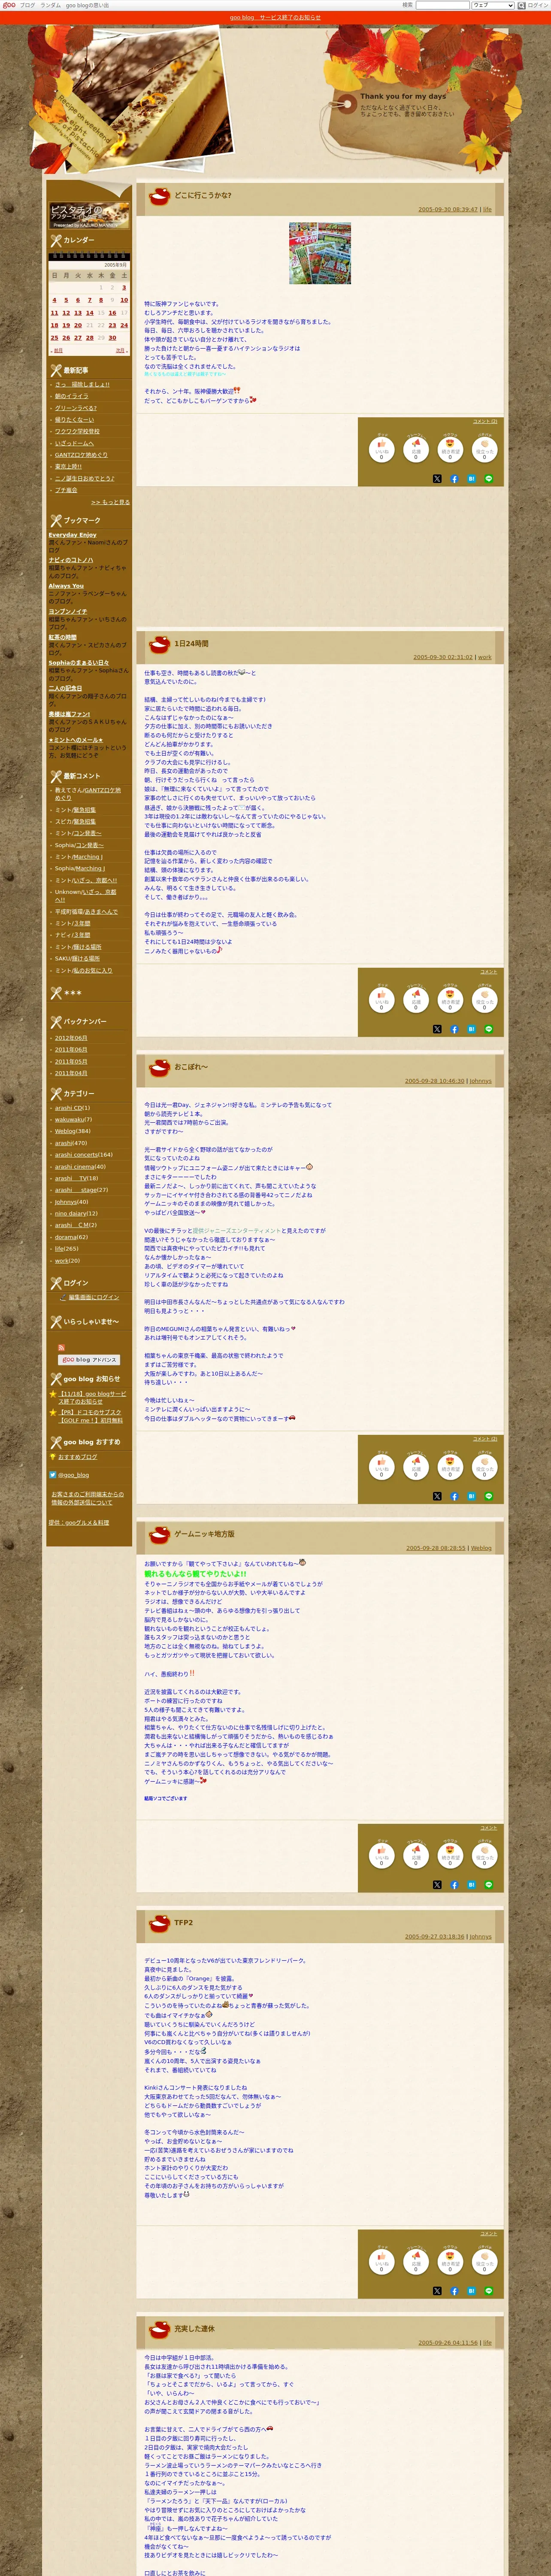Click the ログイン link in top bar
This screenshot has height=2576, width=551.
538,5
